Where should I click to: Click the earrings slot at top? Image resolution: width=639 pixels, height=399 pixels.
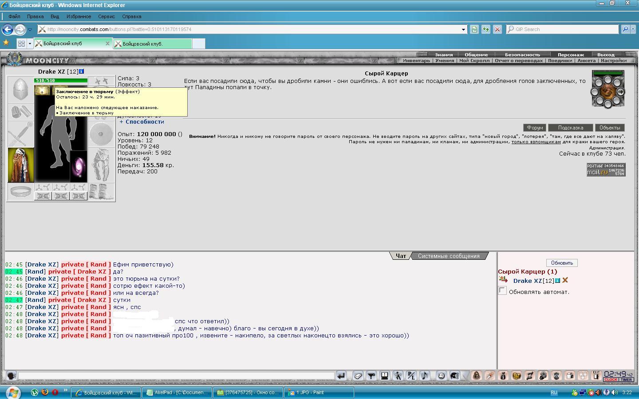pos(101,81)
